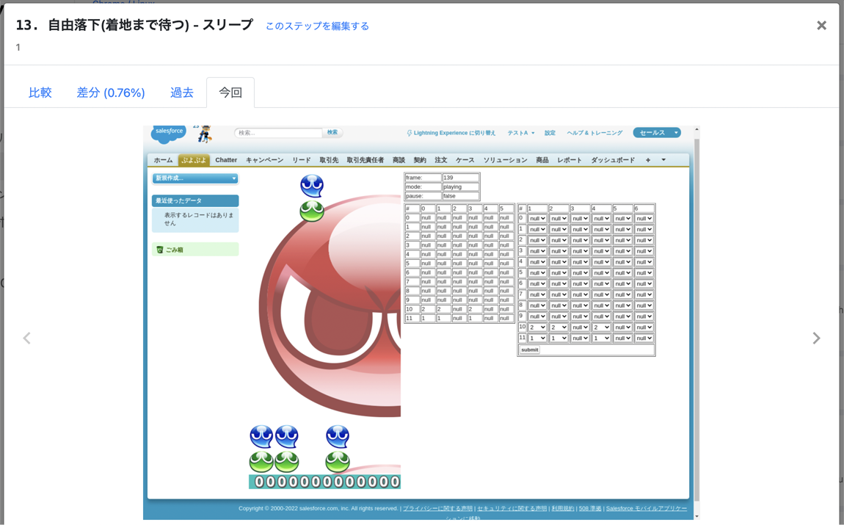
Task: Click the mode field showing playing
Action: pyautogui.click(x=460, y=187)
